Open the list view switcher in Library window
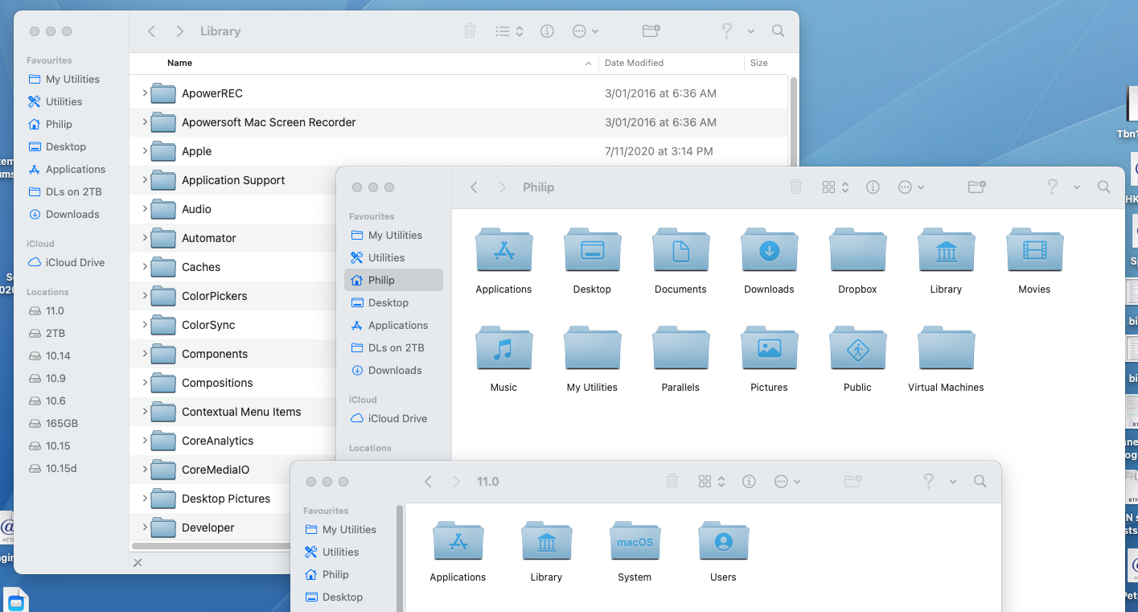Viewport: 1138px width, 612px height. click(x=509, y=31)
